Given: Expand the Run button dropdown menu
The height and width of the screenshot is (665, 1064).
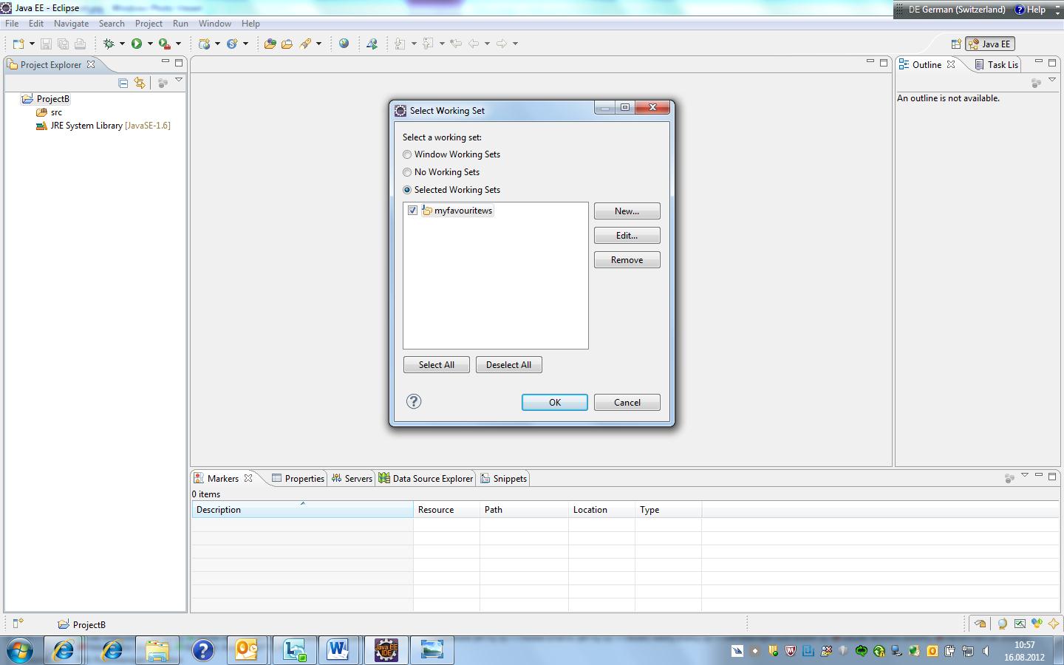Looking at the screenshot, I should pos(151,43).
